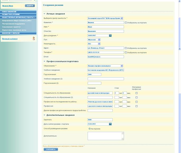Select the На портале radio button
Image resolution: width=181 pixels, height=153 pixels.
click(x=89, y=129)
